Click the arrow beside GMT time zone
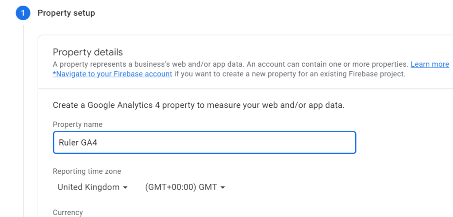 [x=223, y=187]
